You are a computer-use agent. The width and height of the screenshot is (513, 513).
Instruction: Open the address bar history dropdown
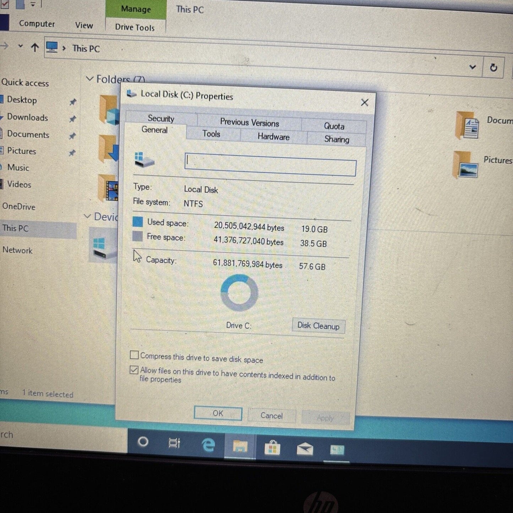coord(473,67)
